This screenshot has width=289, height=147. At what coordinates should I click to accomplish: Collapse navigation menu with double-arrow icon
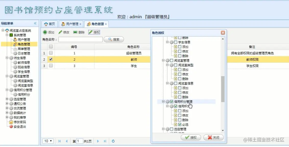tap(35, 23)
